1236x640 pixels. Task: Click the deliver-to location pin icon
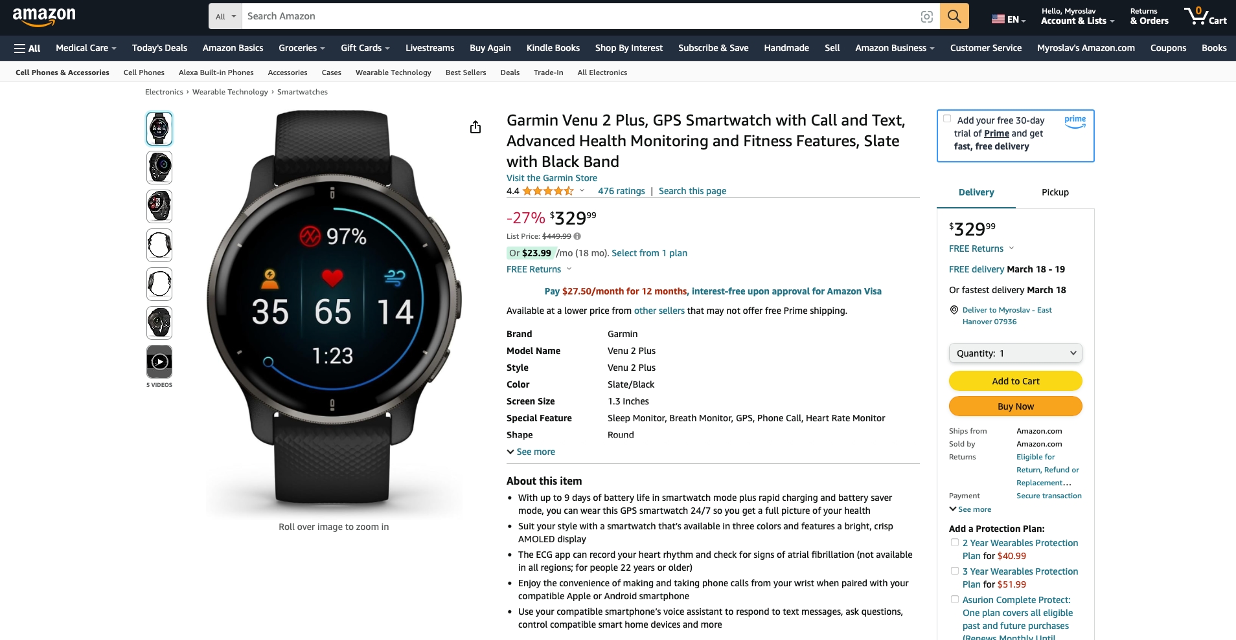pos(954,310)
